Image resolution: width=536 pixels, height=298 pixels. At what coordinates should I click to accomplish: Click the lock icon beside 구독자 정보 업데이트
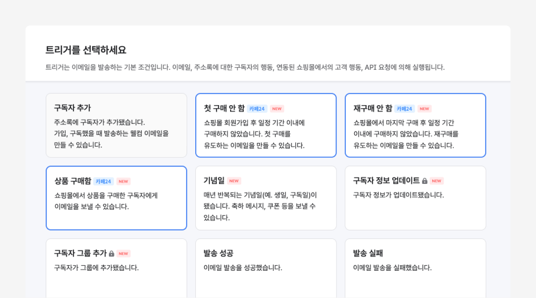coord(425,181)
